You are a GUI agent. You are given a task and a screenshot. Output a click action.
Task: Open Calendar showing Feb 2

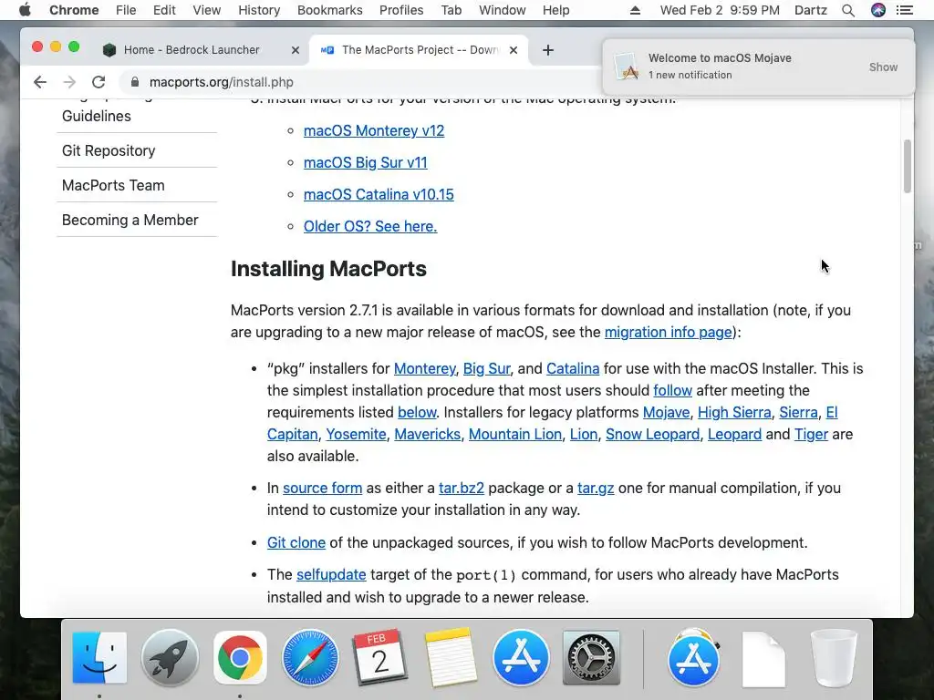[380, 658]
